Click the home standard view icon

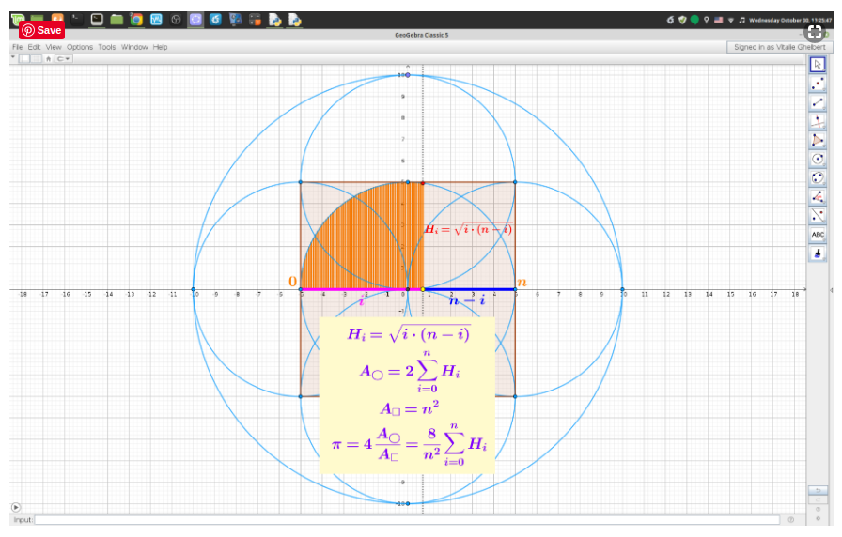click(x=48, y=59)
